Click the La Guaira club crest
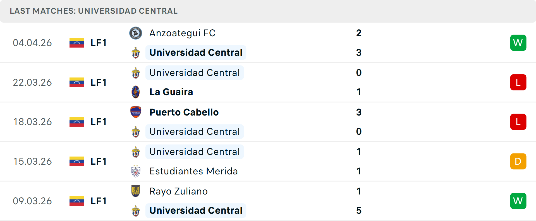536x221 pixels. pos(136,92)
